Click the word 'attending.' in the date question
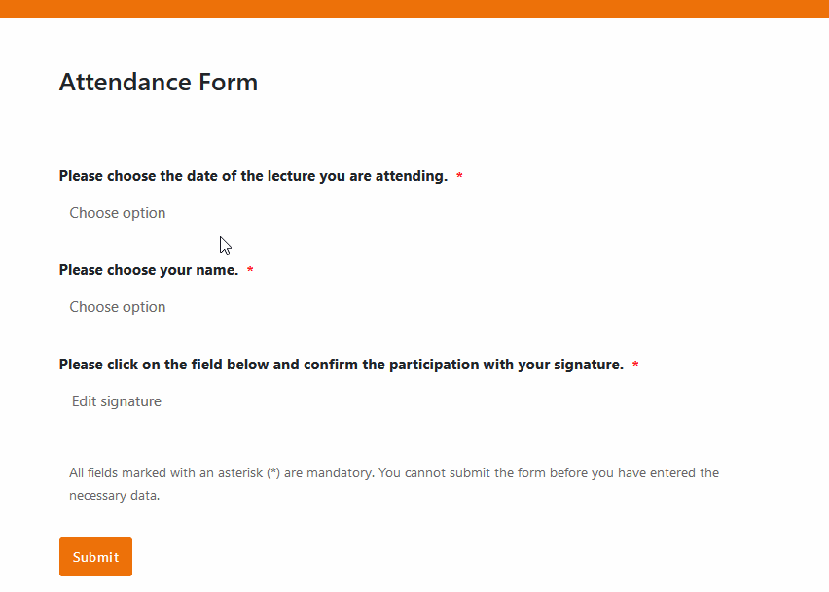829x592 pixels. [x=412, y=176]
